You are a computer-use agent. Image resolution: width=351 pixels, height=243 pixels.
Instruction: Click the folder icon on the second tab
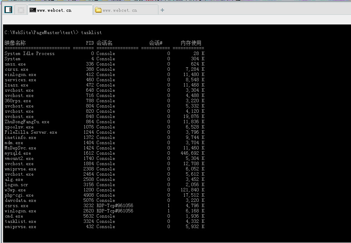98,10
